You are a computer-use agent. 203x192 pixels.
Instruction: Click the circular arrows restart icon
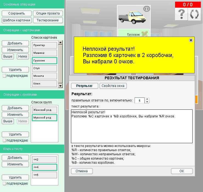[194, 14]
